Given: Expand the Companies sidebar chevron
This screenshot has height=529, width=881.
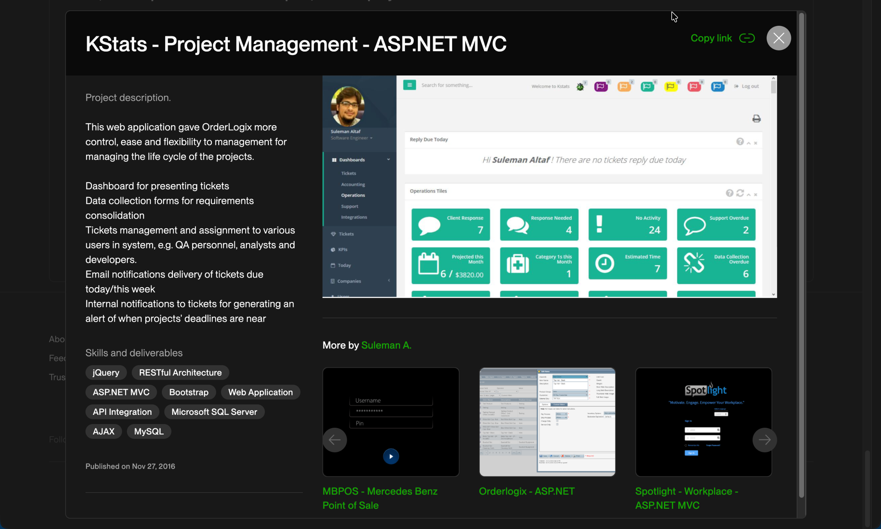Looking at the screenshot, I should click(389, 281).
